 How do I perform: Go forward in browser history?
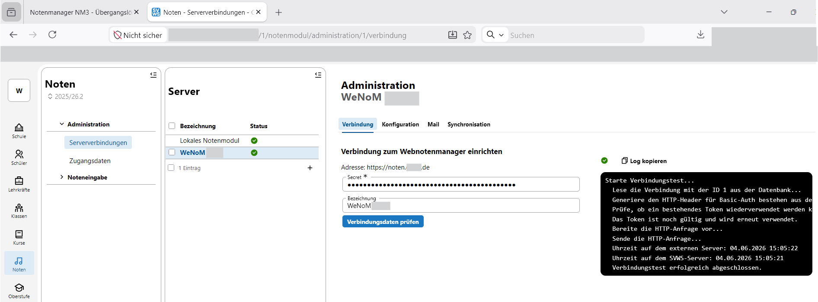[x=33, y=35]
